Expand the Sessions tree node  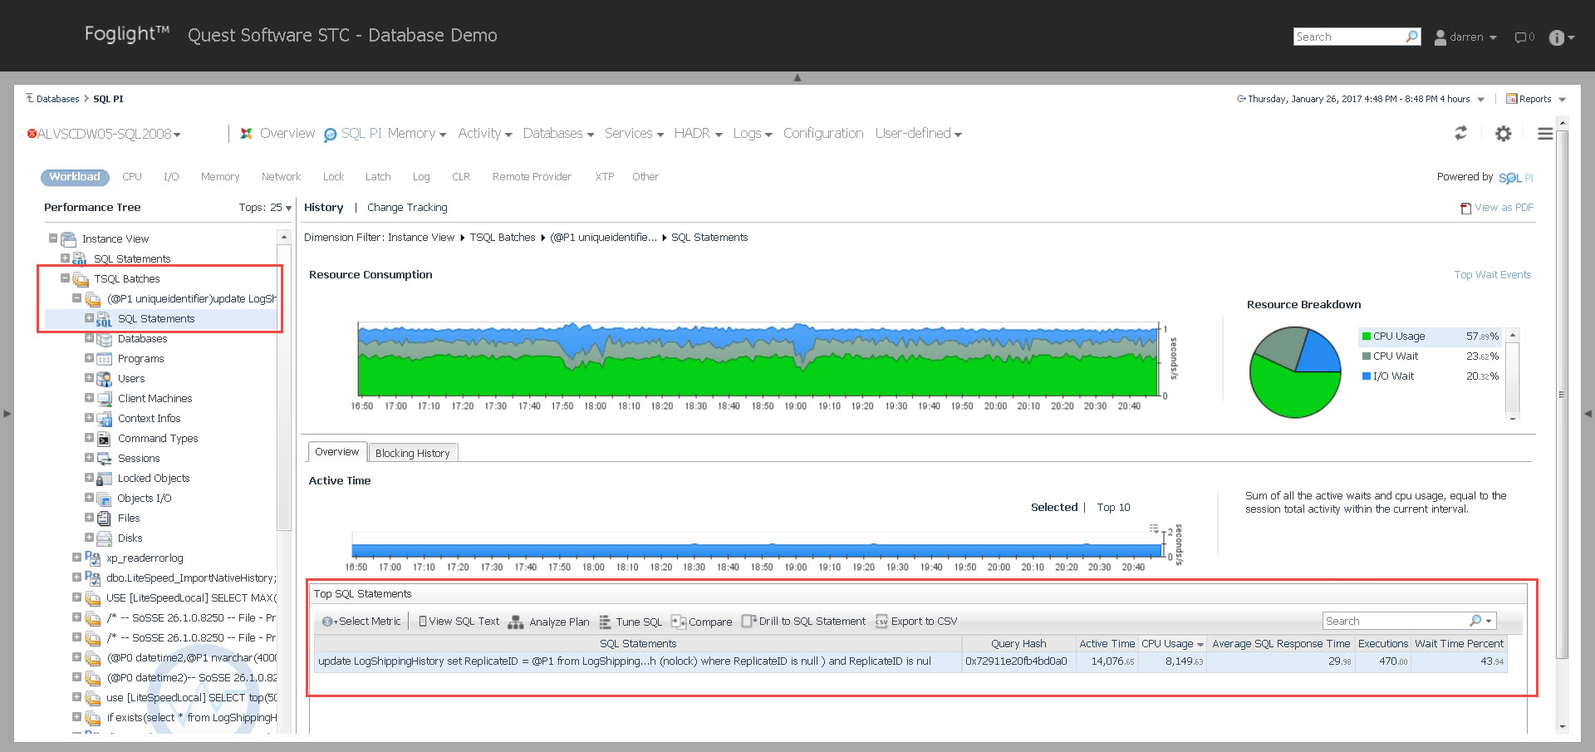[89, 458]
